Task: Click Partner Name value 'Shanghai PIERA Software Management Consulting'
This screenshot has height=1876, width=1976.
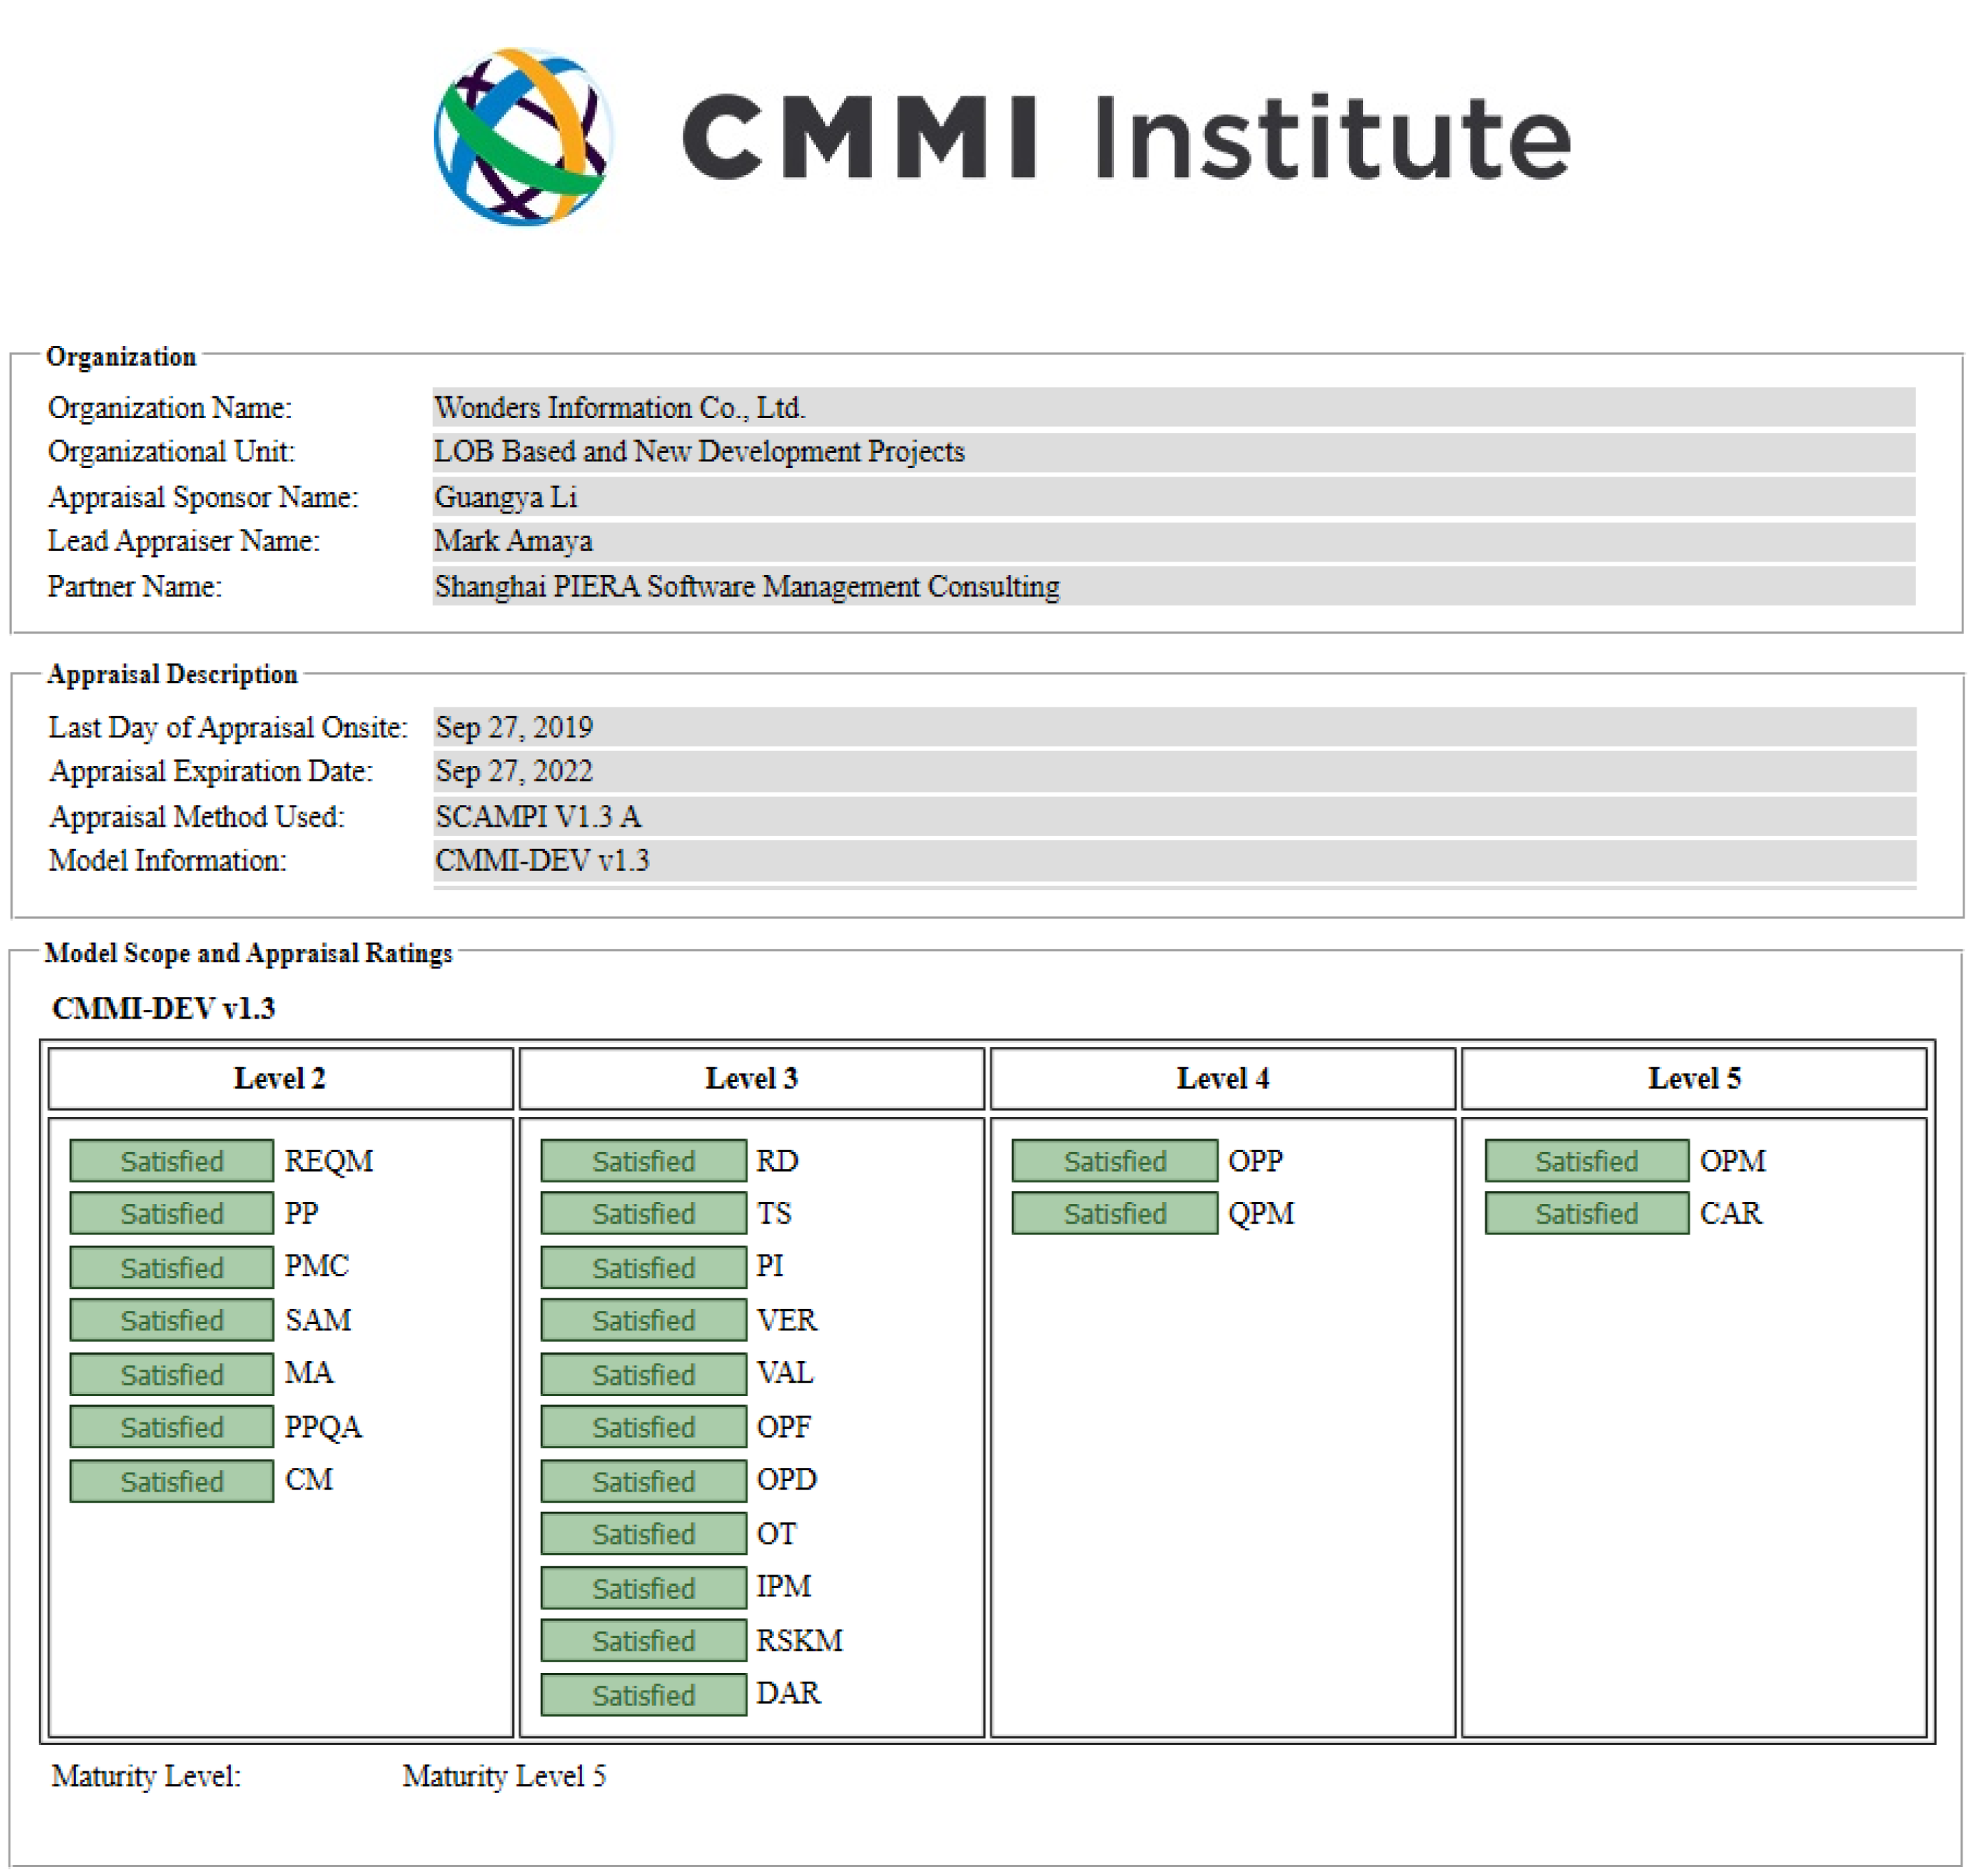Action: 746,585
